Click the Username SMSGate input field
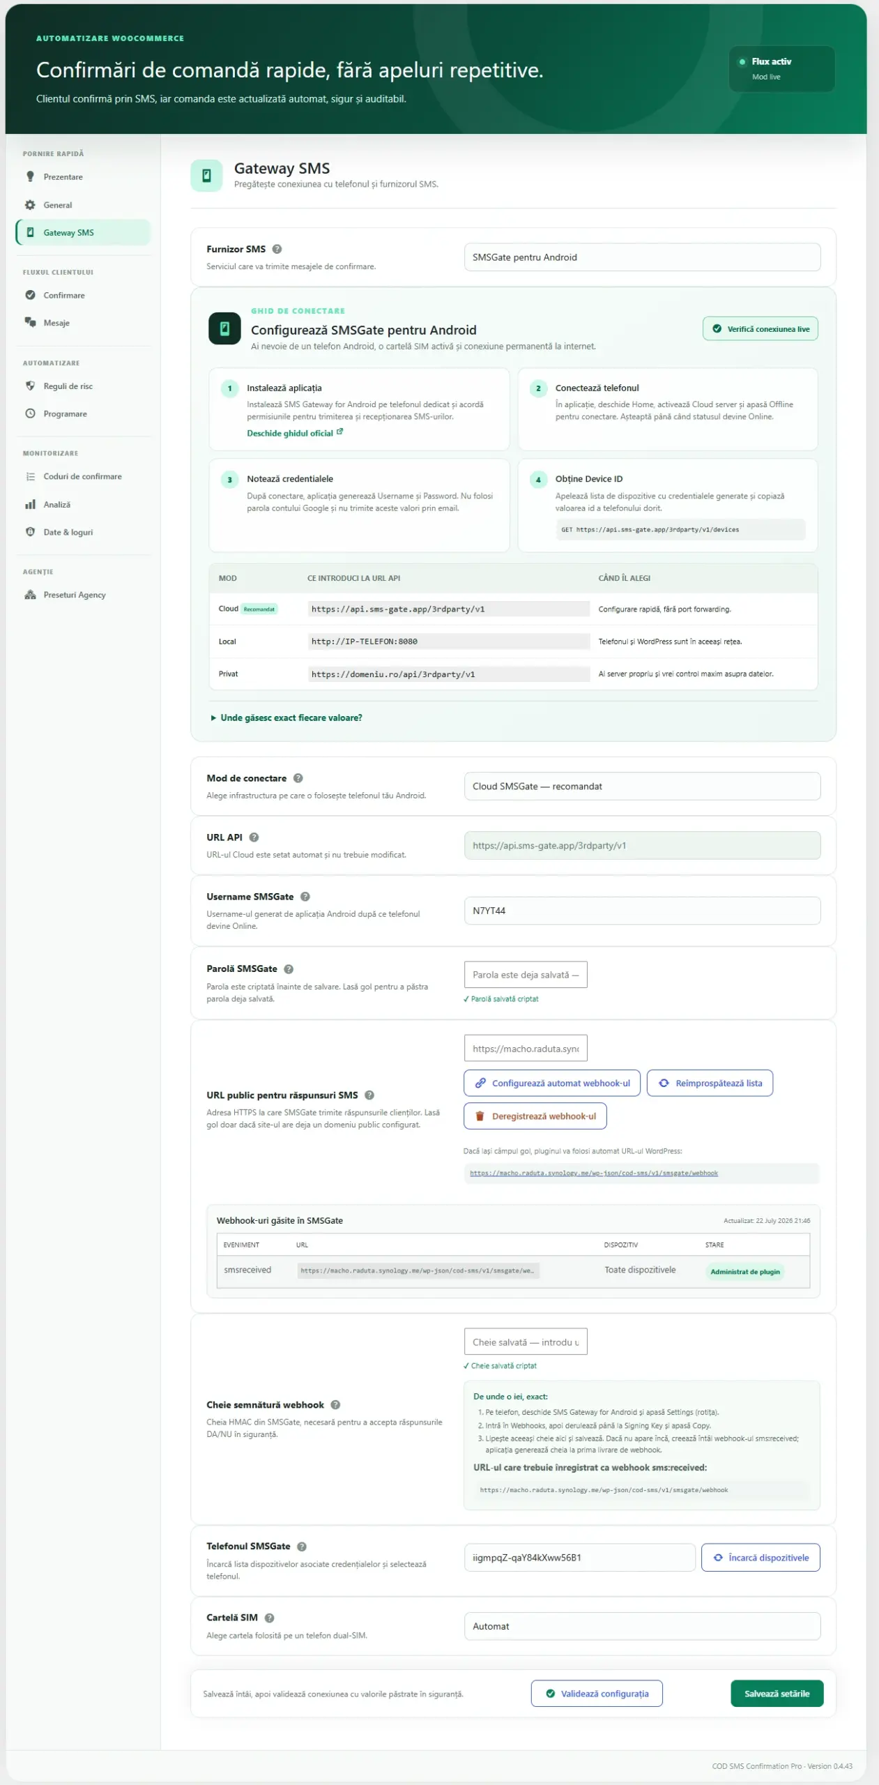This screenshot has width=879, height=1785. pyautogui.click(x=642, y=911)
